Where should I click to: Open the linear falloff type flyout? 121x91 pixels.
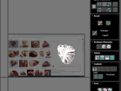coord(95,33)
